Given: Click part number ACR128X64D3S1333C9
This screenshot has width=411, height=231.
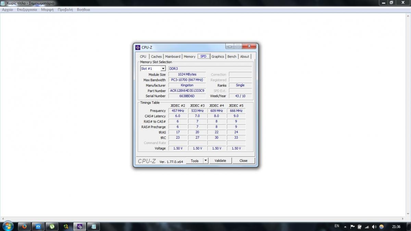Looking at the screenshot, I should [187, 91].
